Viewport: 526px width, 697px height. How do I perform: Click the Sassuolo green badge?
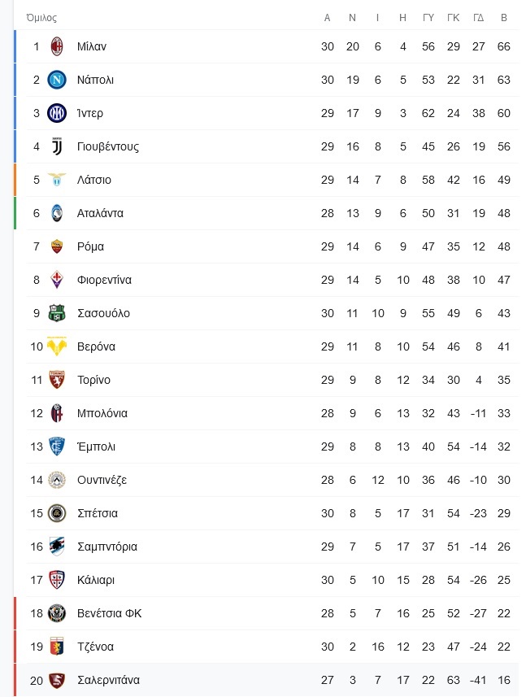click(57, 313)
